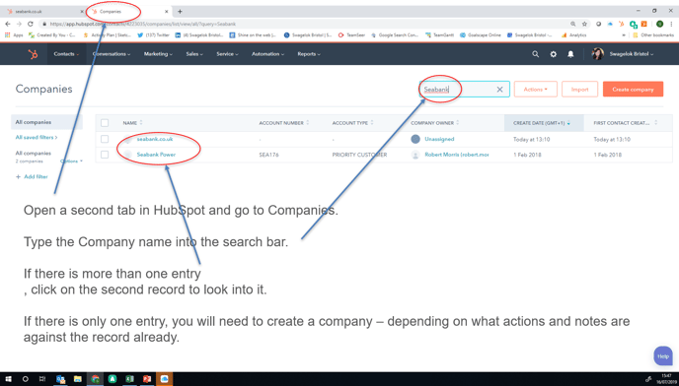Image resolution: width=679 pixels, height=386 pixels.
Task: Open PowerPoint from the taskbar
Action: pos(147,379)
